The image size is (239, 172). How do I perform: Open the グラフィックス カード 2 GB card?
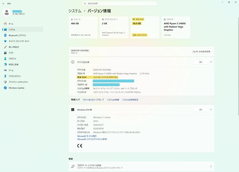click(x=114, y=27)
